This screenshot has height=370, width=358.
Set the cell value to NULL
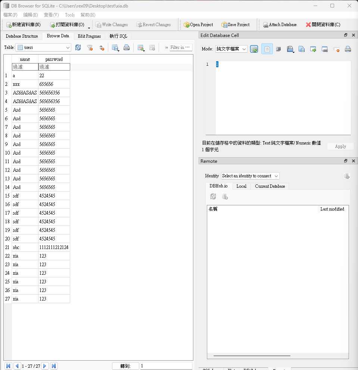(335, 49)
